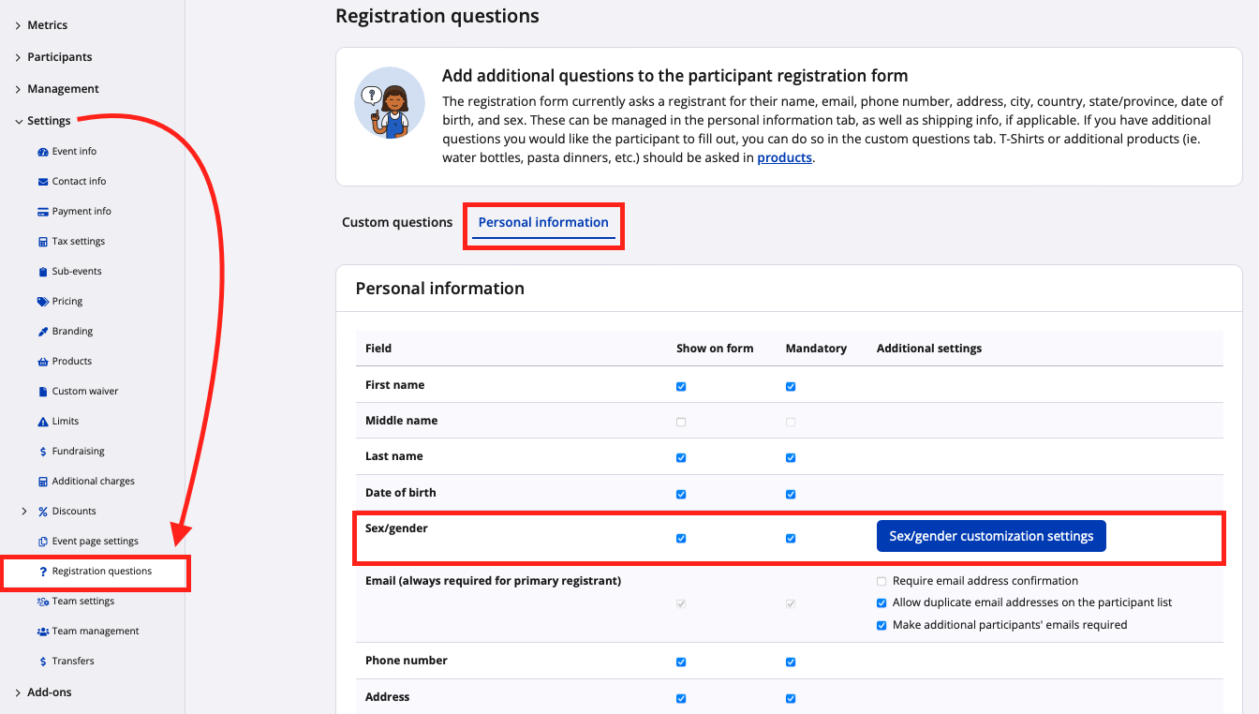Expand the Metrics sidebar section

(18, 25)
